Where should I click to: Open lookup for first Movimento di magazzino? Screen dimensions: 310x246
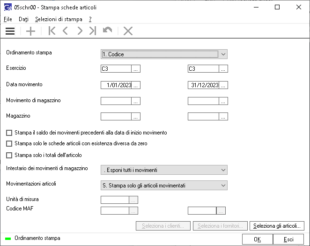click(136, 101)
